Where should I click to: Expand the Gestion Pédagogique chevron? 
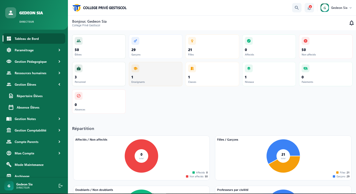(59, 61)
